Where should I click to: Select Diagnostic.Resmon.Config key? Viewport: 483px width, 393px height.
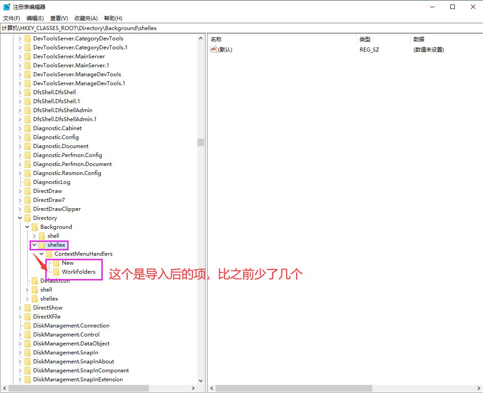[x=67, y=173]
